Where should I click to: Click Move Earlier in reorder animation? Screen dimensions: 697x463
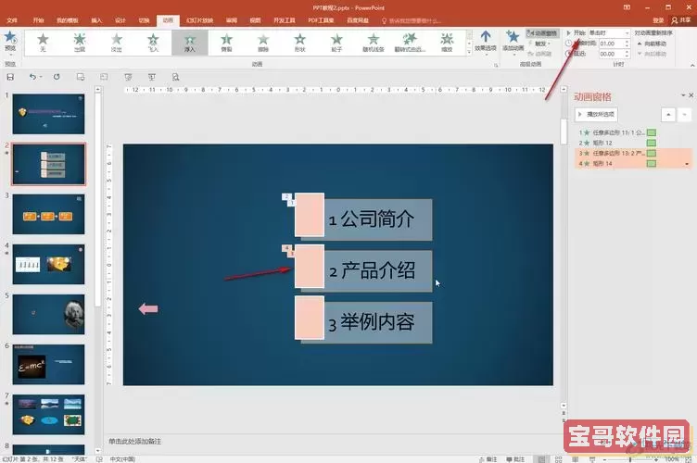[x=652, y=44]
